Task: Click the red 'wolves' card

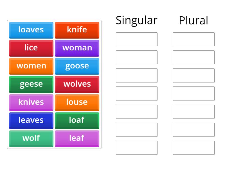Action: 77,84
